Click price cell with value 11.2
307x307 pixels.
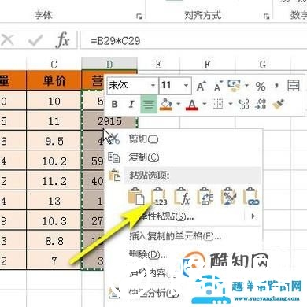pyautogui.click(x=54, y=181)
